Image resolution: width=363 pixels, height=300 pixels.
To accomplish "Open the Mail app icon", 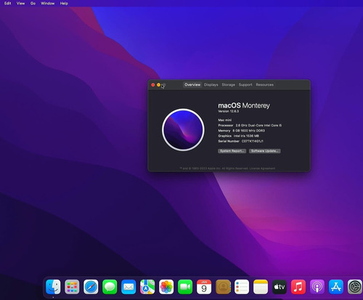I will [x=129, y=287].
